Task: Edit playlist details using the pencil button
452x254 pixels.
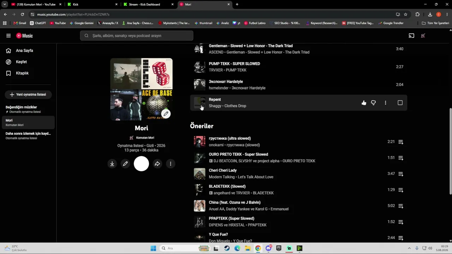Action: click(125, 164)
